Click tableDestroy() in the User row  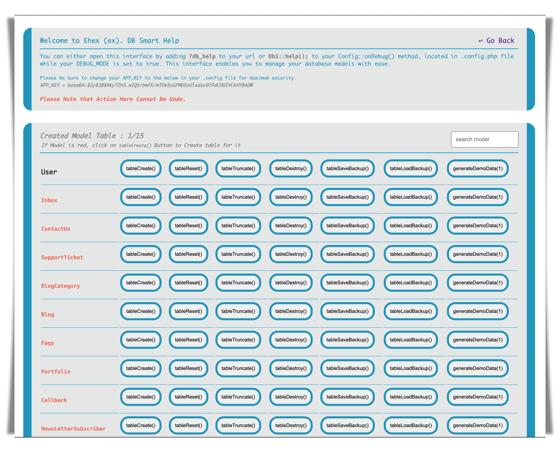pyautogui.click(x=291, y=169)
